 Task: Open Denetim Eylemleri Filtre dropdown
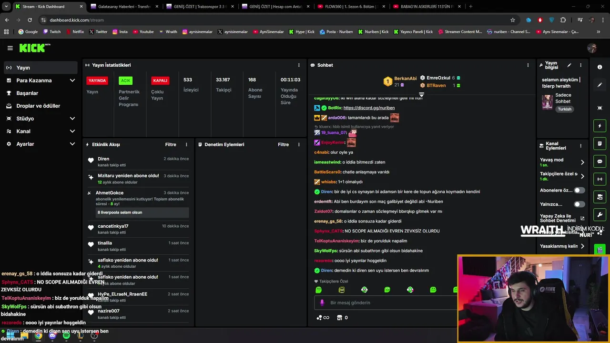(x=283, y=144)
